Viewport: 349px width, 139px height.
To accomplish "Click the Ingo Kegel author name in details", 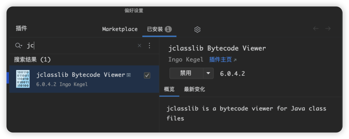I will pos(186,60).
